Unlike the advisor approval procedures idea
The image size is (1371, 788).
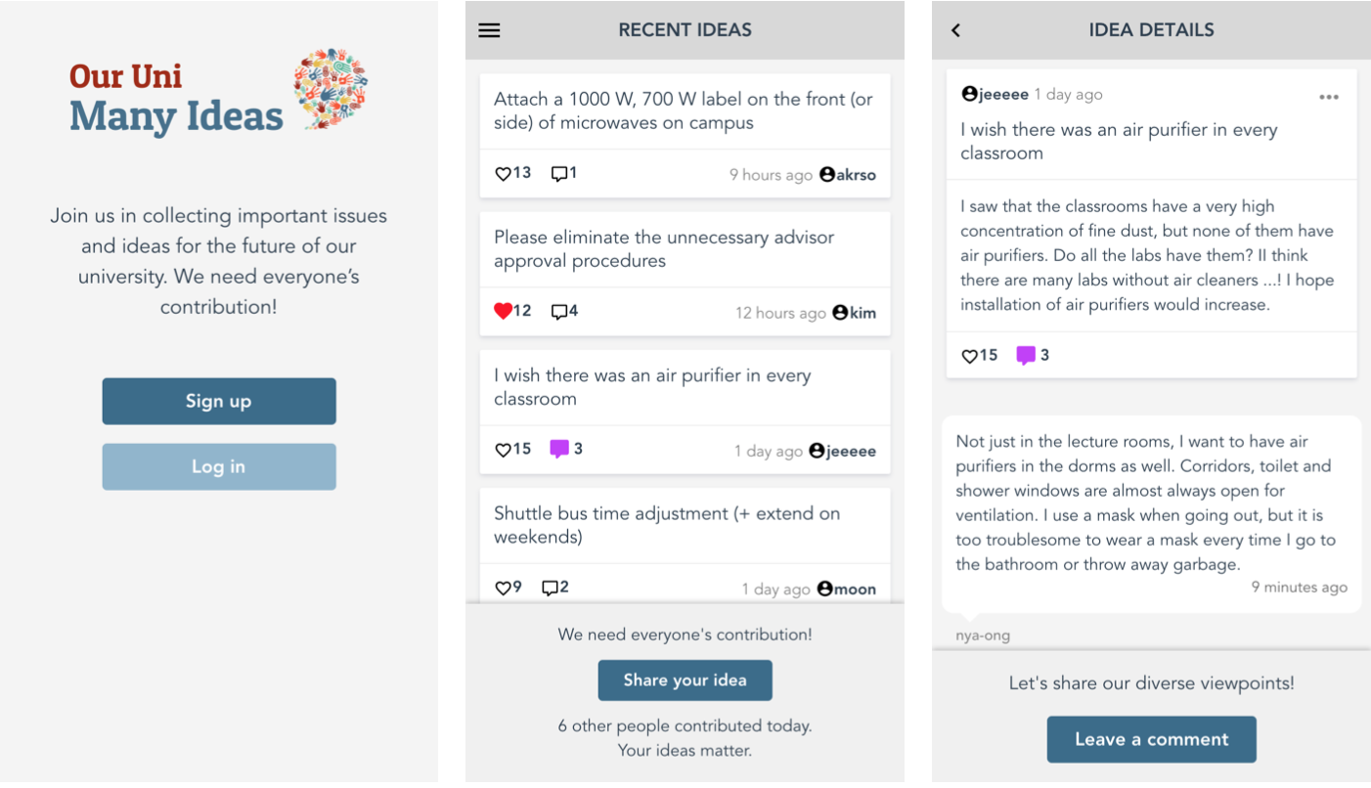[503, 311]
